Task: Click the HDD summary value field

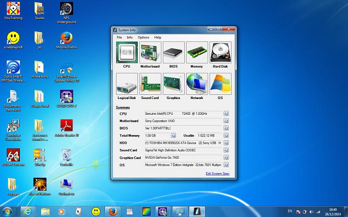Action: tap(183, 143)
